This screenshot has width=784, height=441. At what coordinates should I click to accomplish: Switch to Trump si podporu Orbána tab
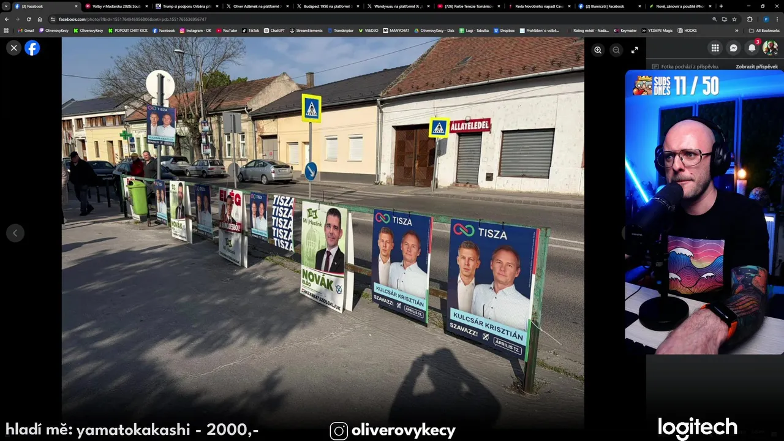tap(187, 6)
